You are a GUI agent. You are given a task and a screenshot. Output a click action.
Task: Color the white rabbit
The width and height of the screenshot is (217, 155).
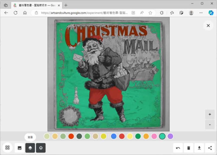point(76,96)
